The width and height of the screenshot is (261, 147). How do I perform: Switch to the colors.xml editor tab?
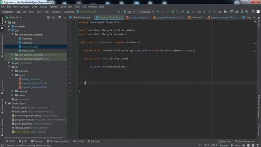(196, 17)
